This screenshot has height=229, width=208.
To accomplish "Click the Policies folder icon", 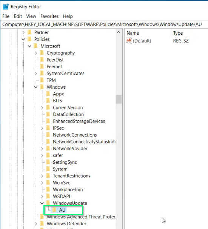I will pyautogui.click(x=29, y=39).
